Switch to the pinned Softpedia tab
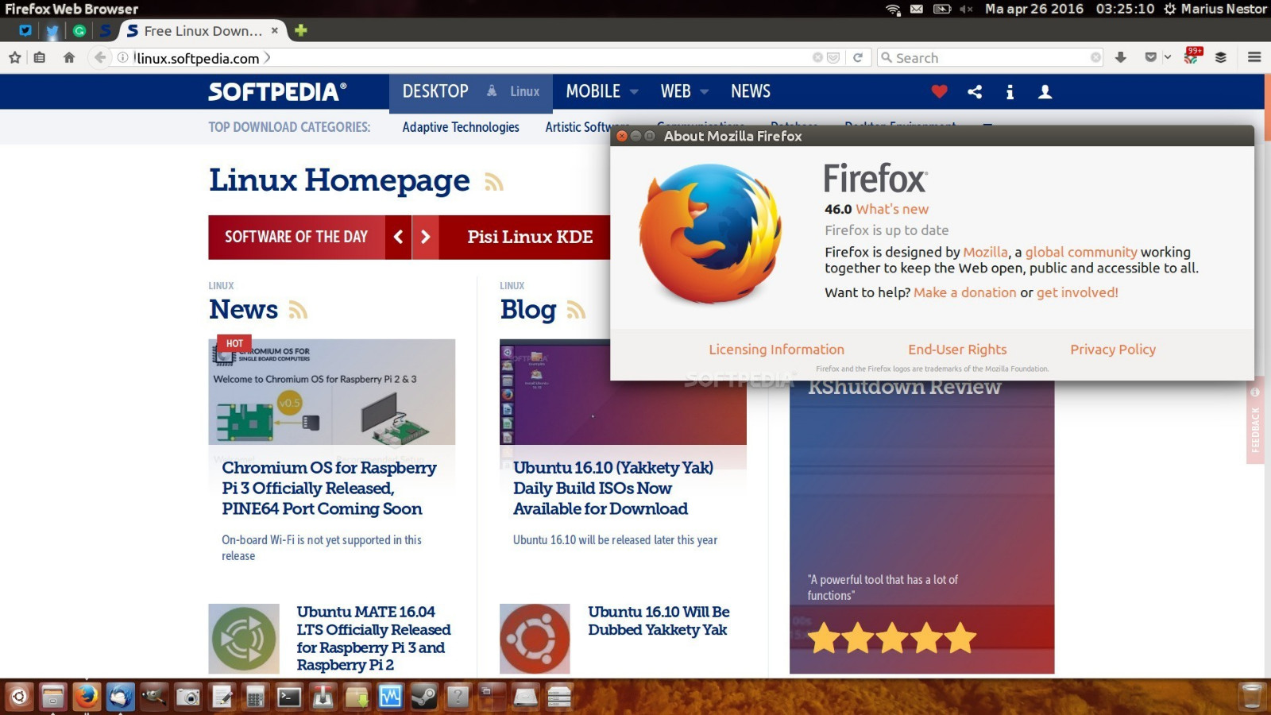The image size is (1271, 715). tap(106, 31)
